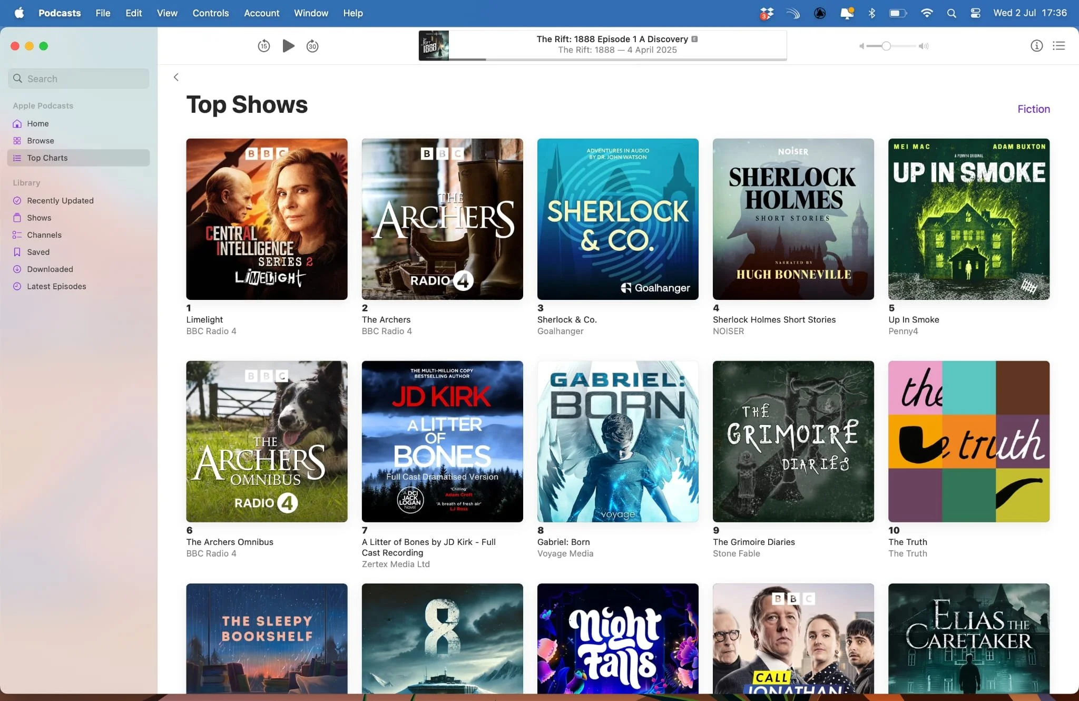This screenshot has height=701, width=1079.
Task: Open Browse in the sidebar
Action: point(79,141)
